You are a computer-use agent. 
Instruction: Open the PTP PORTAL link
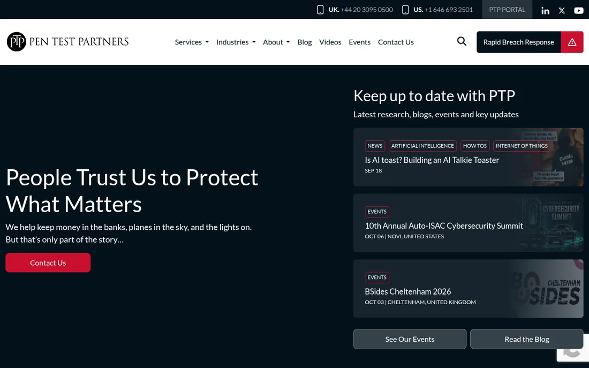pos(507,10)
